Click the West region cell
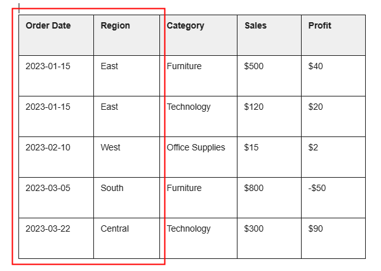The width and height of the screenshot is (381, 271). pyautogui.click(x=110, y=148)
